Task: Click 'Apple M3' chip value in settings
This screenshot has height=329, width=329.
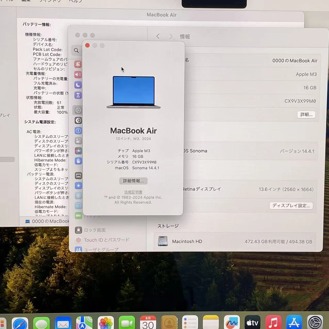Action: (x=306, y=74)
